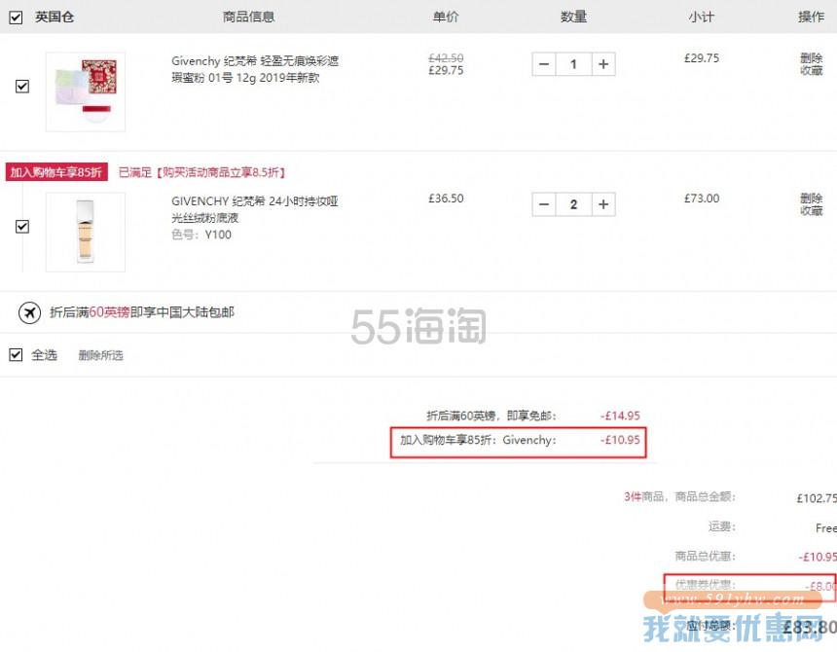Viewport: 837px width, 652px height.
Task: Click the 商品信息 column header
Action: pos(249,18)
